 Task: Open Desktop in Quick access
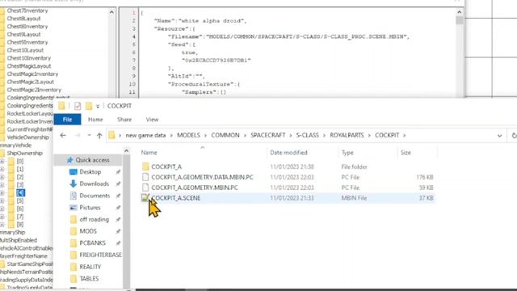(x=90, y=172)
